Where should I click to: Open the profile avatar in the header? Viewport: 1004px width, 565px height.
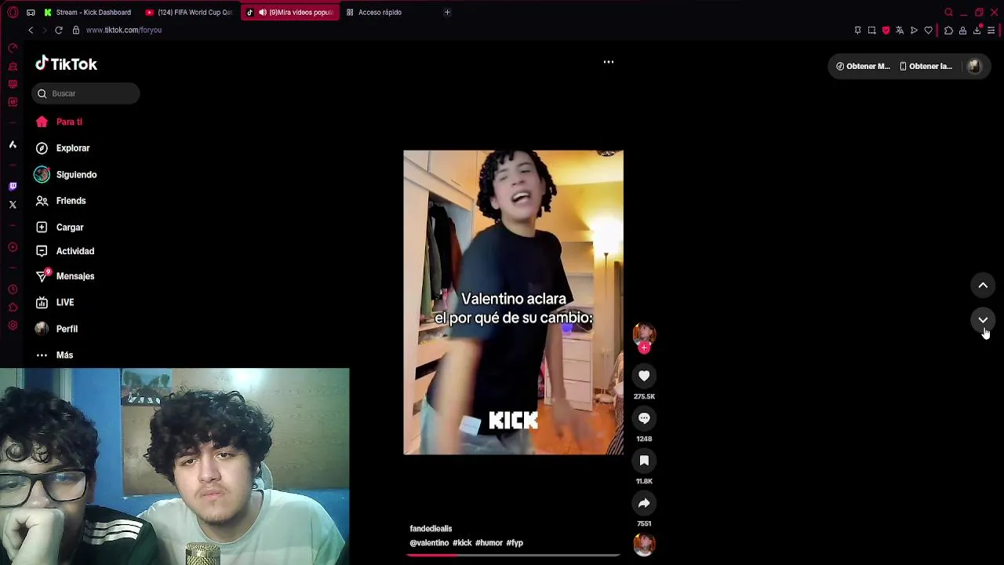[974, 67]
